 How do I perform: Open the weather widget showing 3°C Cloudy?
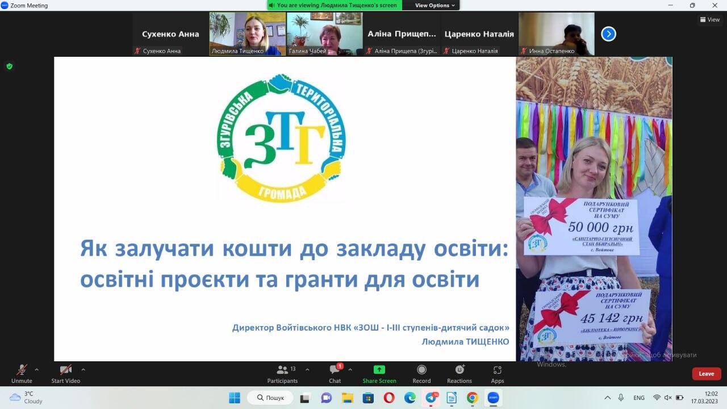tap(26, 398)
